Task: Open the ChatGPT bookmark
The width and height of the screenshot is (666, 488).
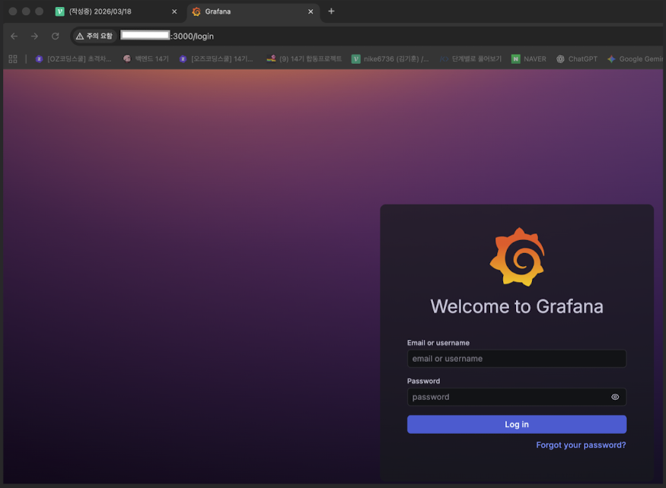Action: tap(577, 59)
